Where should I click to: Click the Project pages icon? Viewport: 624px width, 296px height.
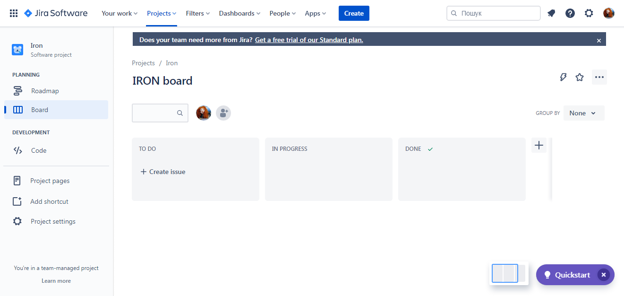pos(17,181)
